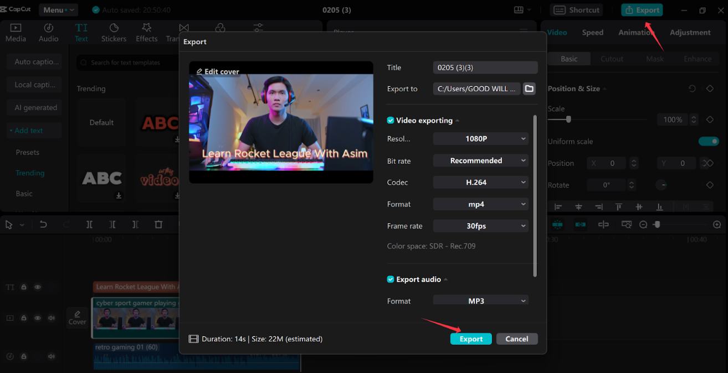Lock the text track
Screen dimensions: 728x373
[x=24, y=287]
